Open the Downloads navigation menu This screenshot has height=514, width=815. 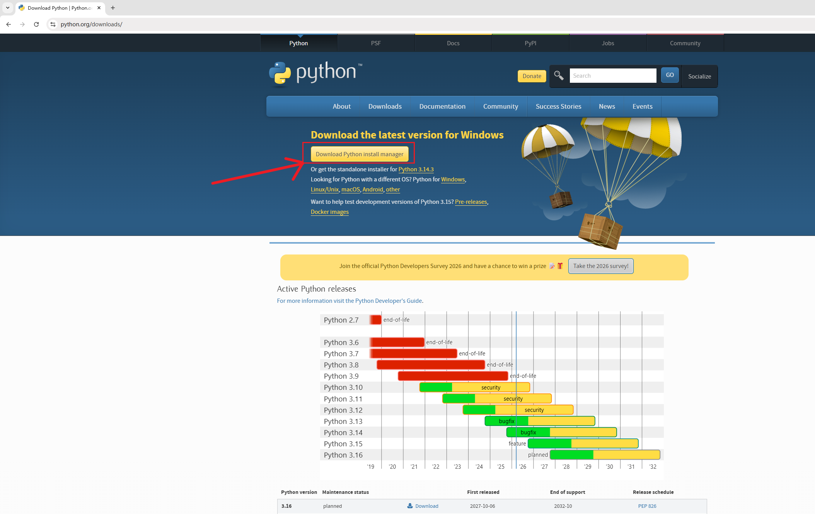tap(385, 106)
